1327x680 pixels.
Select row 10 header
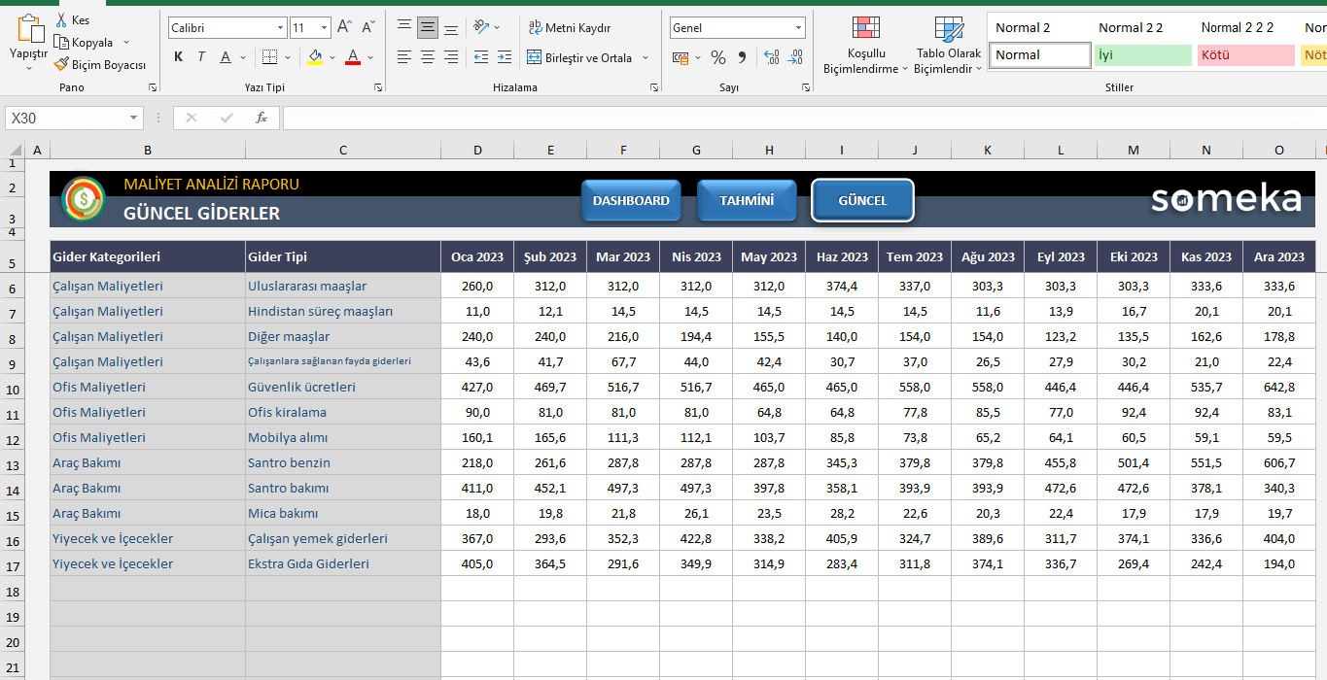[13, 388]
